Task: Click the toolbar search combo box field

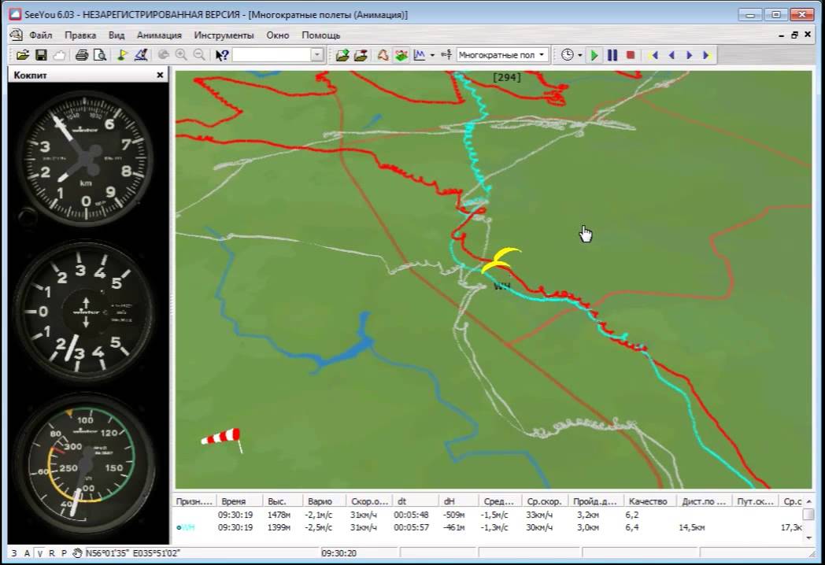Action: click(272, 55)
